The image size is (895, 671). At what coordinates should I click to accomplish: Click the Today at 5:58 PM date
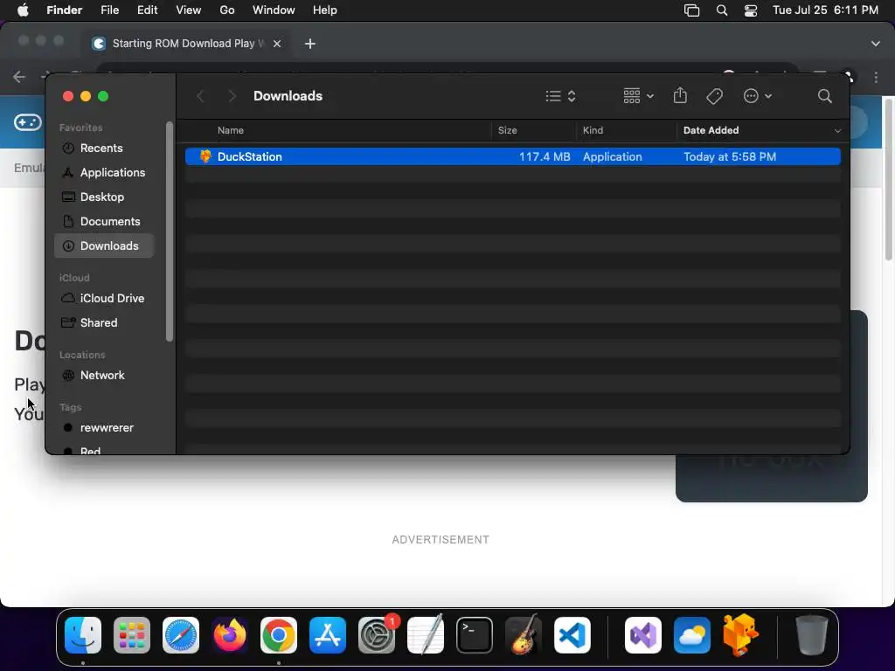730,157
